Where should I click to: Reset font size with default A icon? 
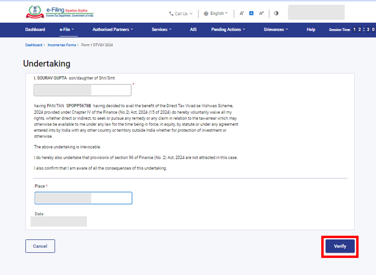point(251,13)
